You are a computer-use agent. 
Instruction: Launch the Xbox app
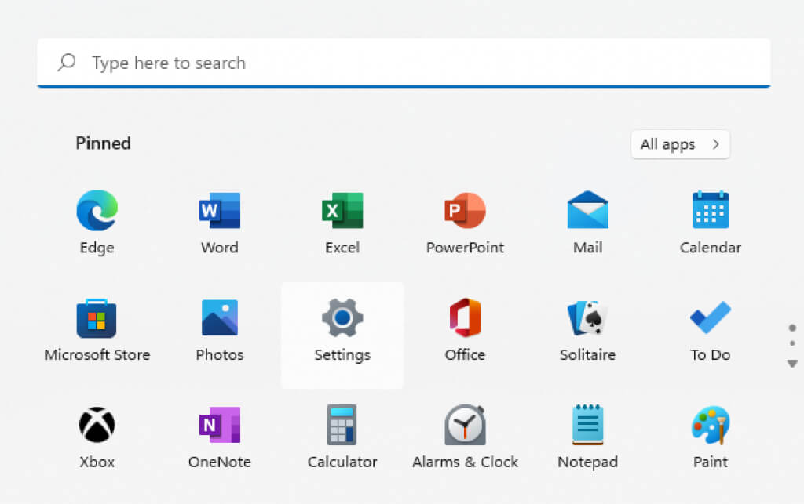click(x=97, y=426)
